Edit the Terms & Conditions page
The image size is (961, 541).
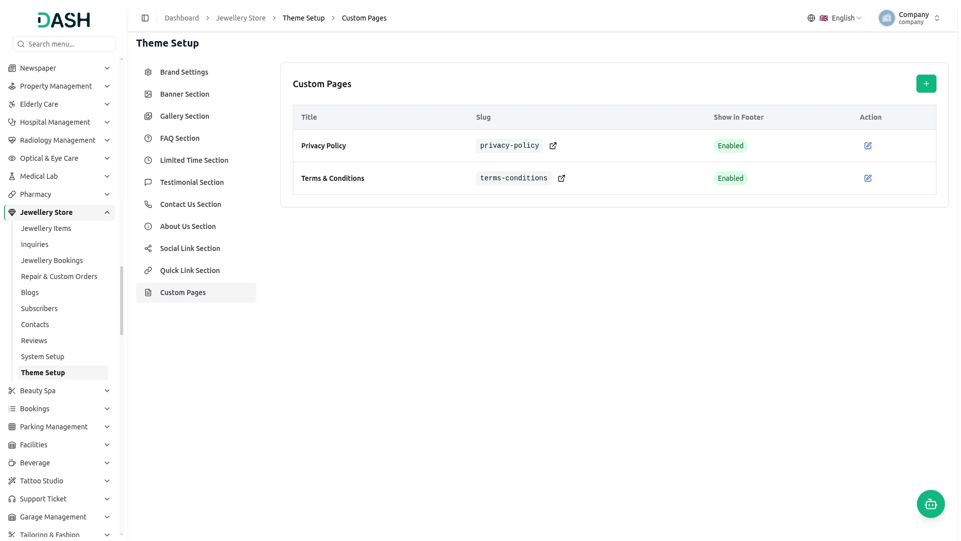click(x=868, y=178)
